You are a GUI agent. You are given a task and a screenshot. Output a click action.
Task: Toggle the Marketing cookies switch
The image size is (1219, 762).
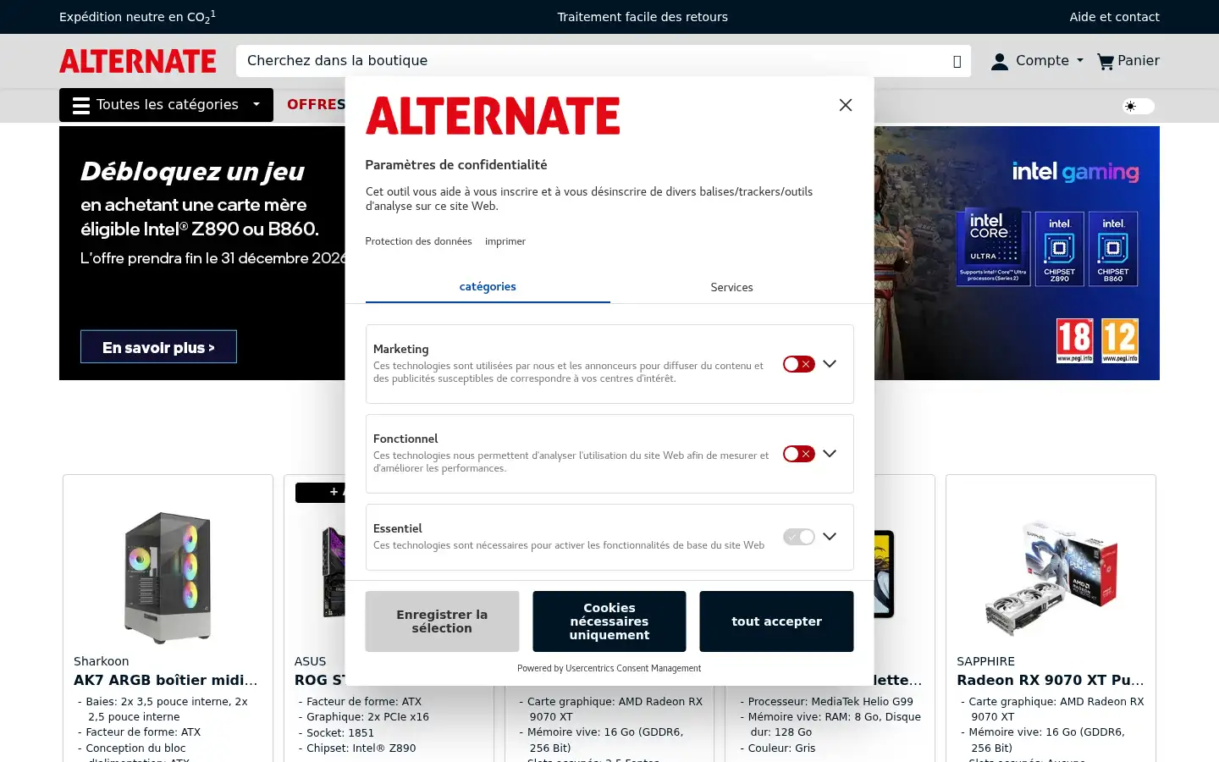point(798,364)
